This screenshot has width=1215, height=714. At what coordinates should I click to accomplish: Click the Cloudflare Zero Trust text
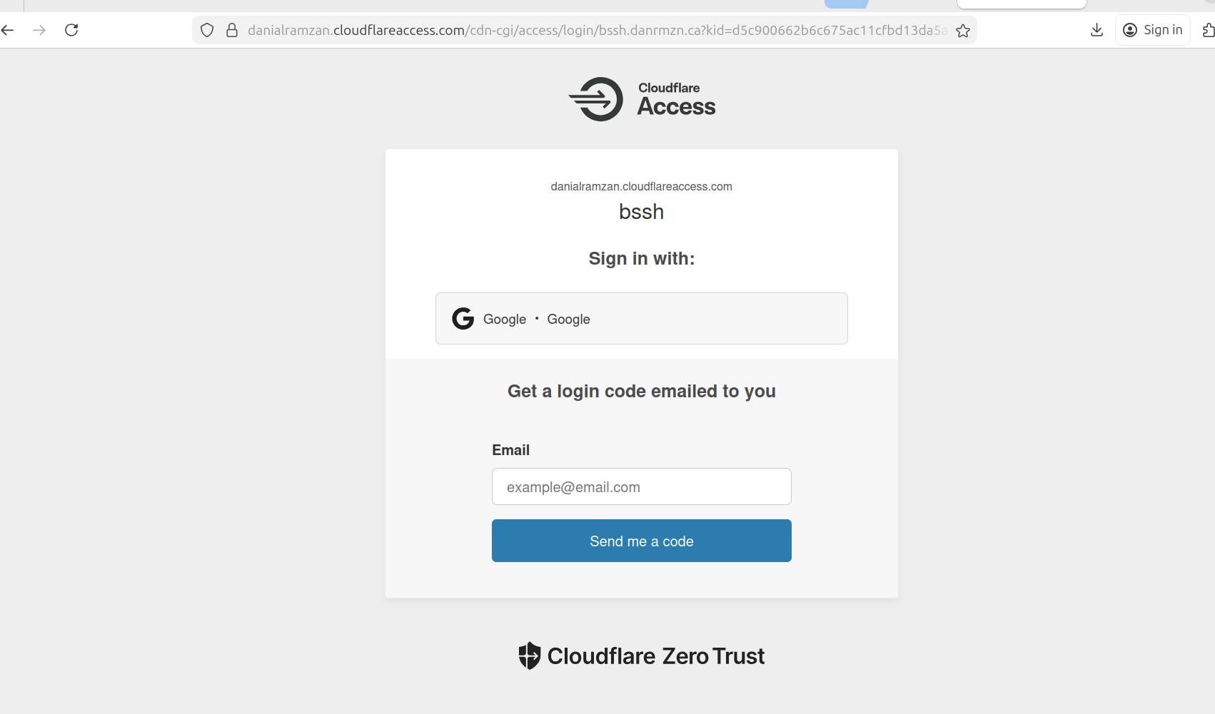655,656
